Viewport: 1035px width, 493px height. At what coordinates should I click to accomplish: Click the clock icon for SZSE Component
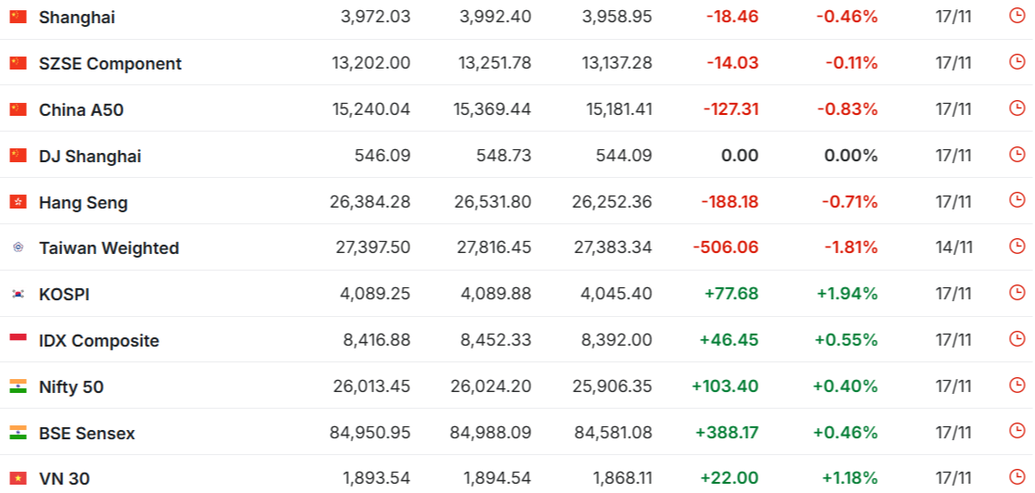click(x=1016, y=62)
